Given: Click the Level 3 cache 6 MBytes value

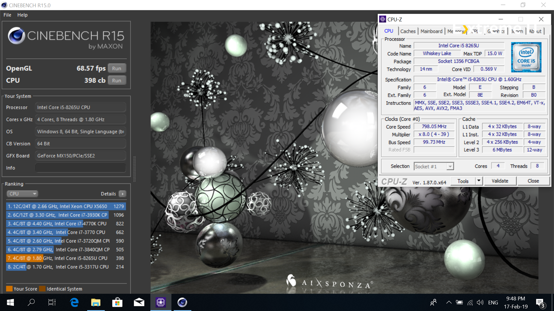Looking at the screenshot, I should (x=502, y=150).
